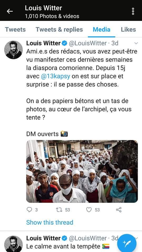Open the Likes tab

click(x=128, y=30)
